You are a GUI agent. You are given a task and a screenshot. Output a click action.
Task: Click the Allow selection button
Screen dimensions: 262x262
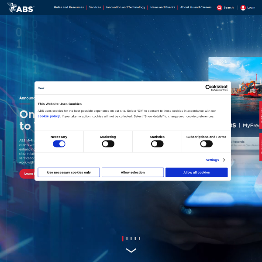click(x=133, y=172)
